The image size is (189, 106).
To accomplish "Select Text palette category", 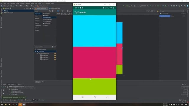I will coord(36,16).
